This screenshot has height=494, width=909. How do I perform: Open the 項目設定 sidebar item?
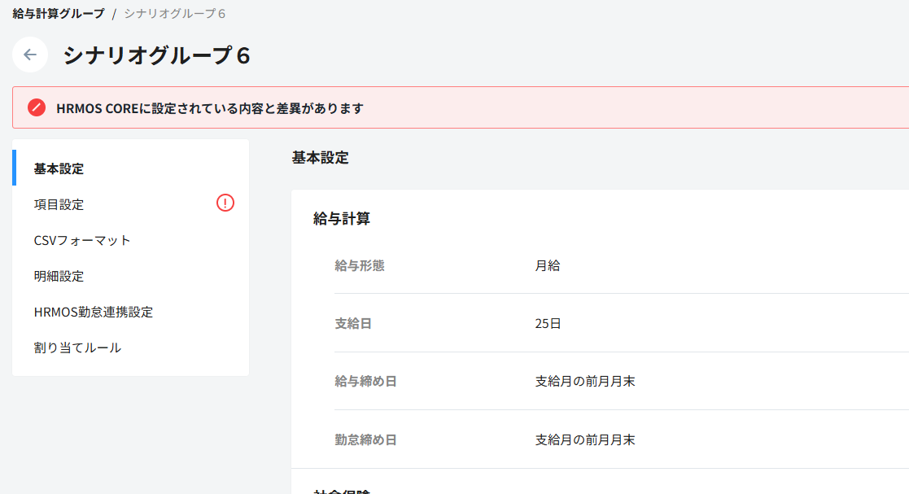[x=59, y=204]
